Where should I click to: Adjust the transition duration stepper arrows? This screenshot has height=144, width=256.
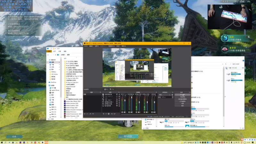[x=172, y=97]
